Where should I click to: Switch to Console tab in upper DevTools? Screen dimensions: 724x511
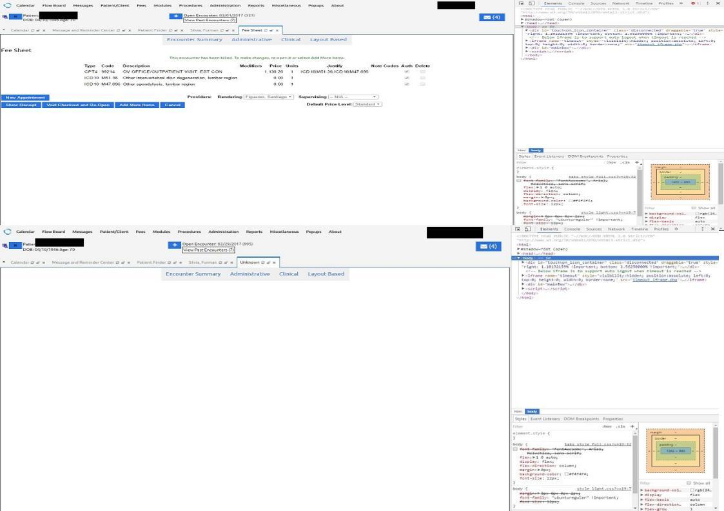[x=576, y=3]
